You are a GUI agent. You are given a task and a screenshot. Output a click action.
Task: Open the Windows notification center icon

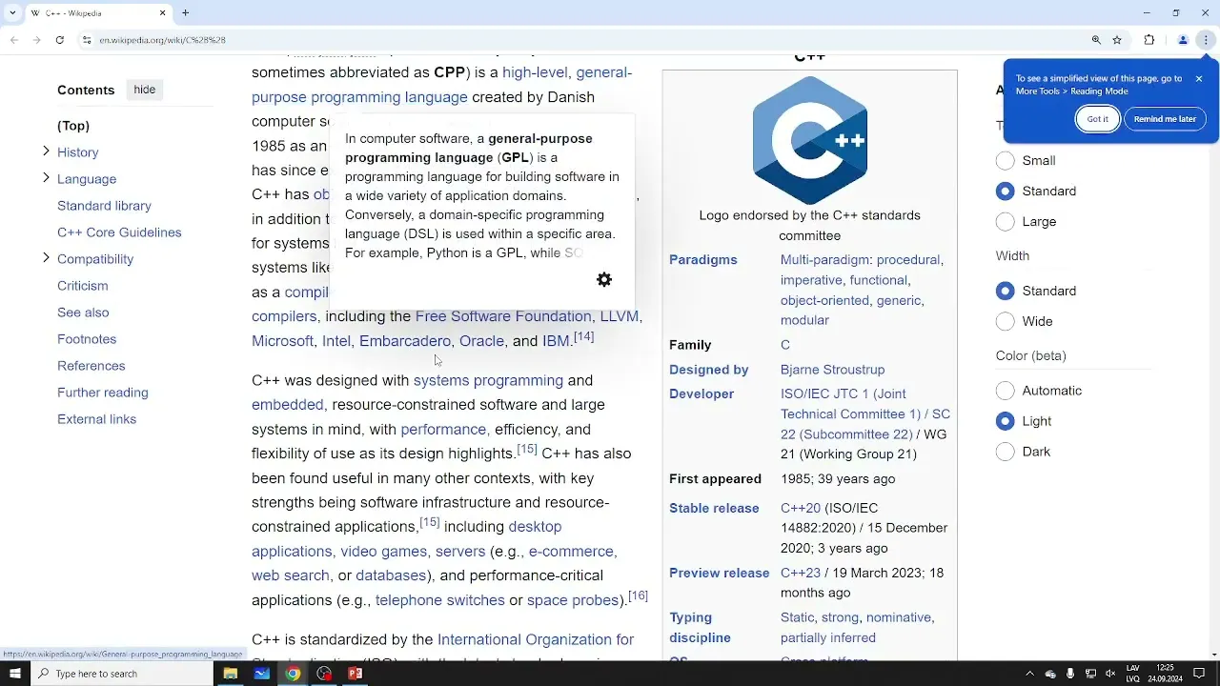1200,674
